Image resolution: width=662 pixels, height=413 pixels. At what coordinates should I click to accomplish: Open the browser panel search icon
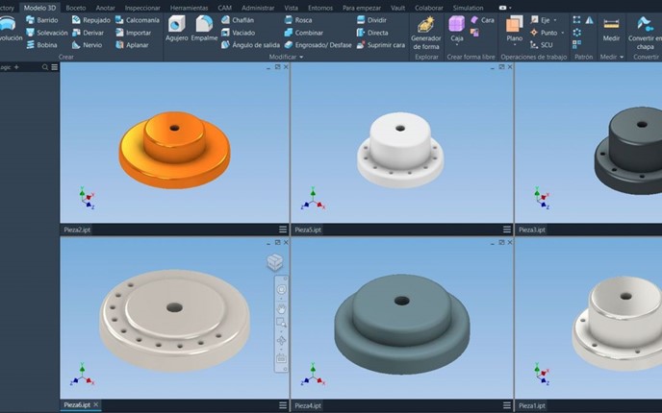click(x=45, y=67)
